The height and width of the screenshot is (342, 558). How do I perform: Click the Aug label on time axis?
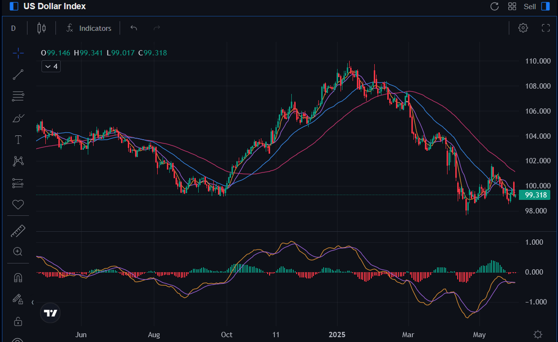[154, 335]
